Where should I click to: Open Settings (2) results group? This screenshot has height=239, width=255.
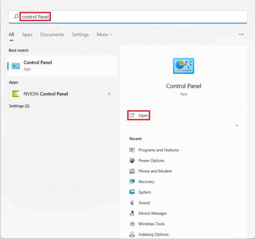coord(19,106)
